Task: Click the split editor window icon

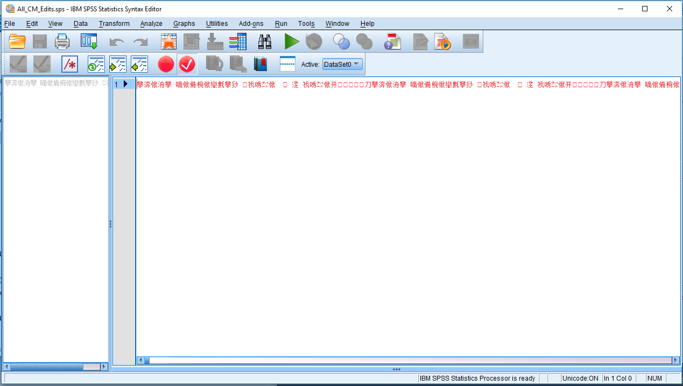Action: point(288,65)
